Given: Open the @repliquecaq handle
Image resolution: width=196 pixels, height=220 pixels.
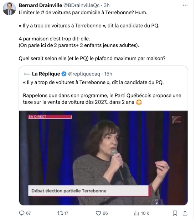Looking at the screenshot, I should [84, 74].
